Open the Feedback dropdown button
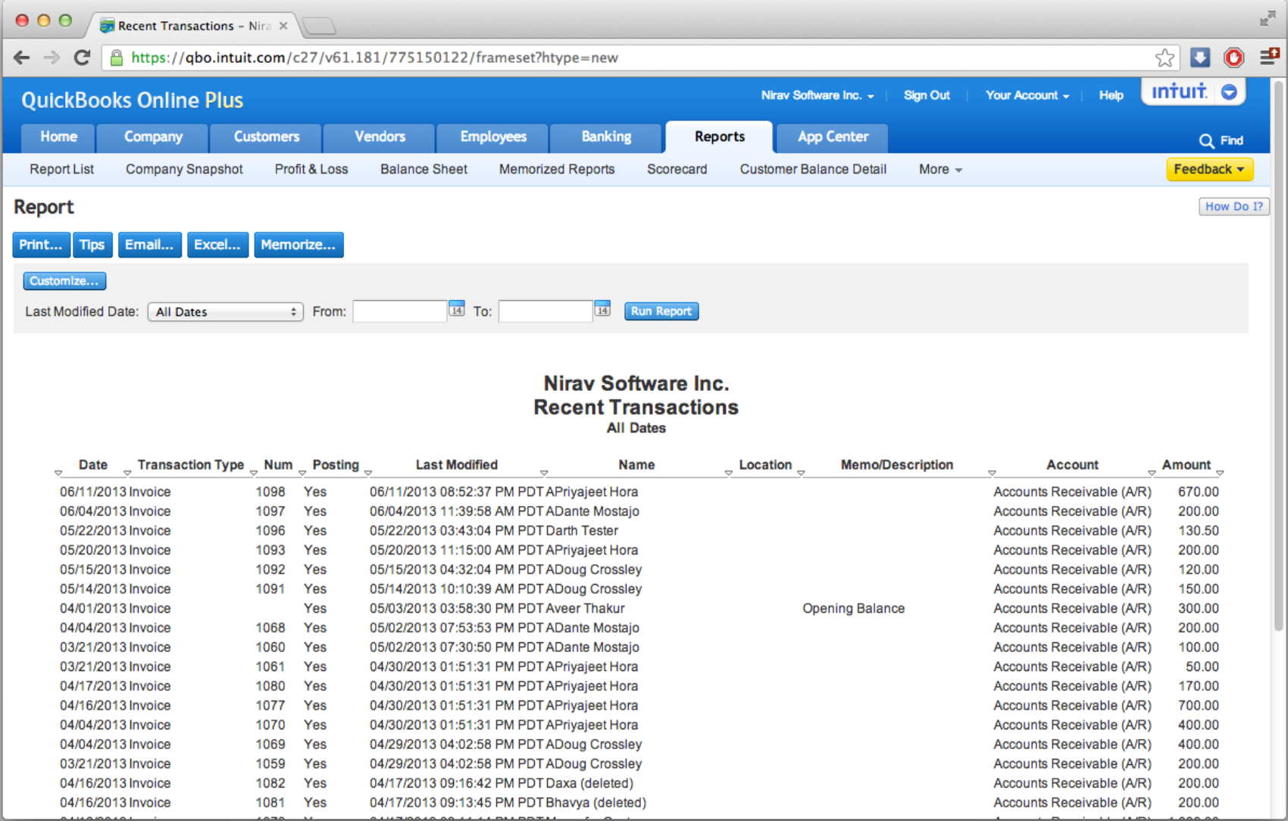This screenshot has height=821, width=1288. pyautogui.click(x=1209, y=170)
